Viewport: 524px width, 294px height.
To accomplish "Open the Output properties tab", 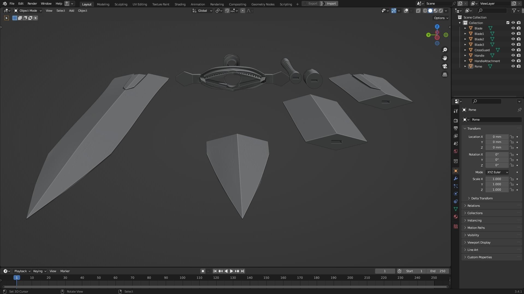I will tap(455, 128).
